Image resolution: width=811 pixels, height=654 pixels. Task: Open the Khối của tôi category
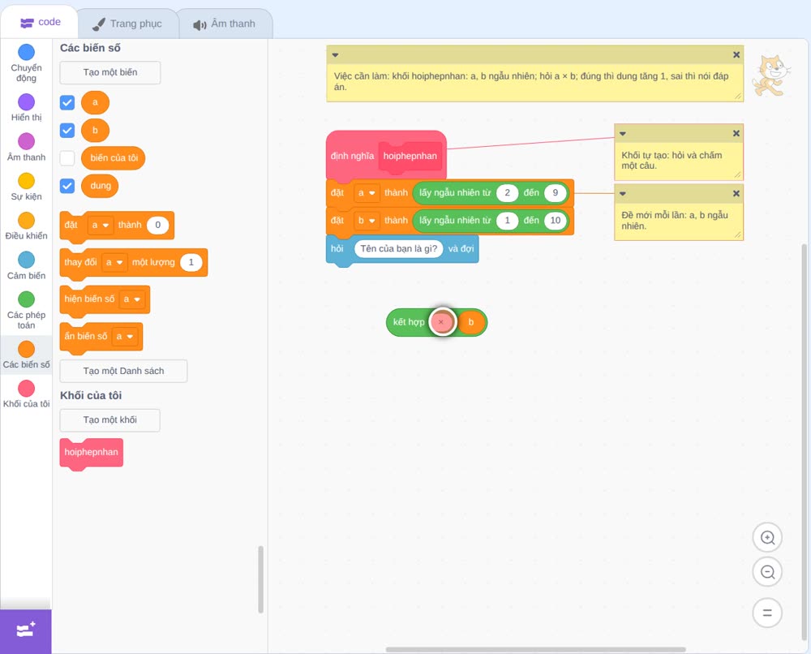point(27,394)
